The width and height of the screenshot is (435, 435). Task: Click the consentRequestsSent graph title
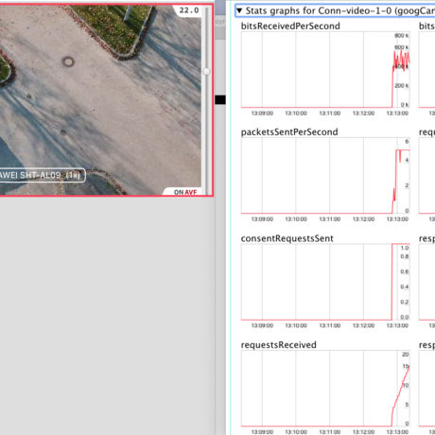pyautogui.click(x=287, y=238)
